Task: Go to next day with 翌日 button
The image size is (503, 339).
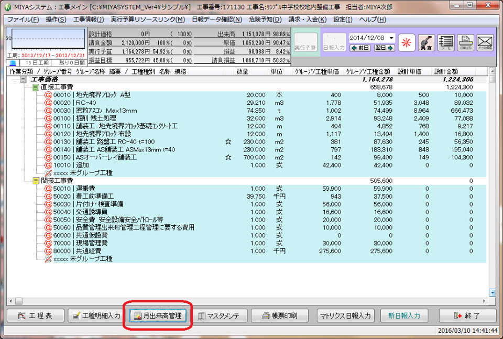Action: (x=384, y=48)
